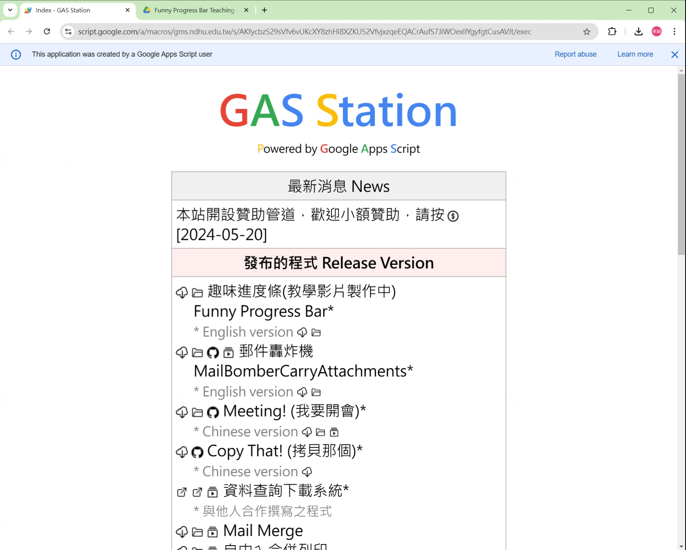Click the Learn more link
Screen dimensions: 686x550
[x=635, y=54]
